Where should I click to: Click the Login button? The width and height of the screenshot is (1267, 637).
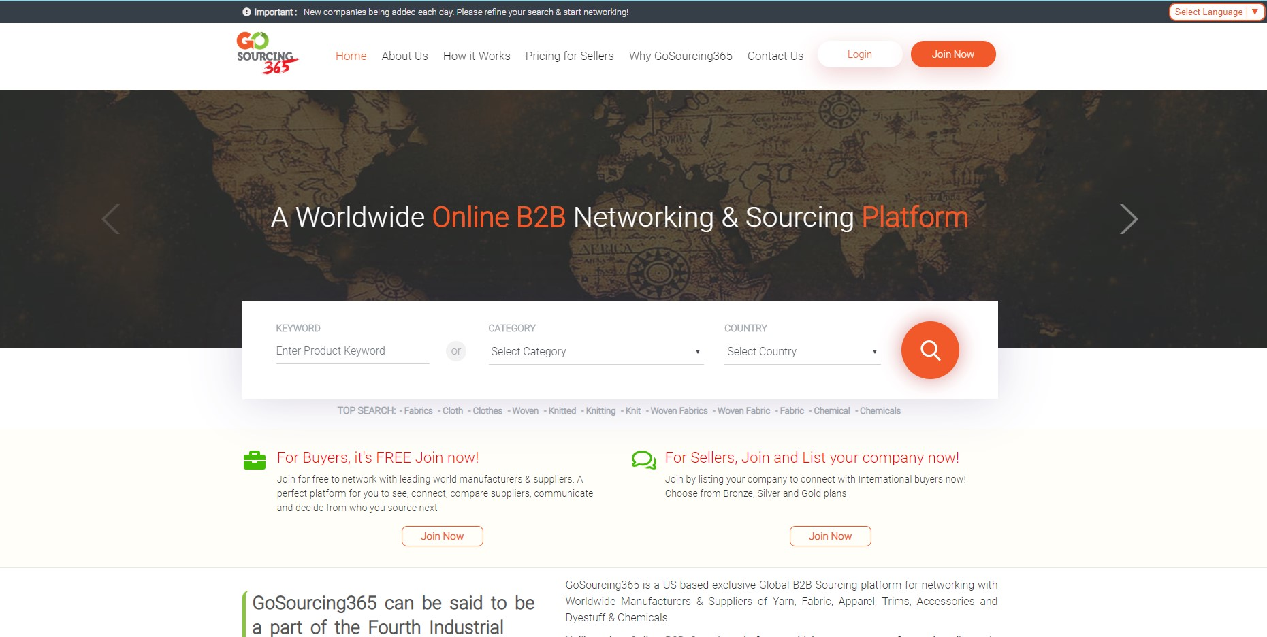tap(860, 54)
